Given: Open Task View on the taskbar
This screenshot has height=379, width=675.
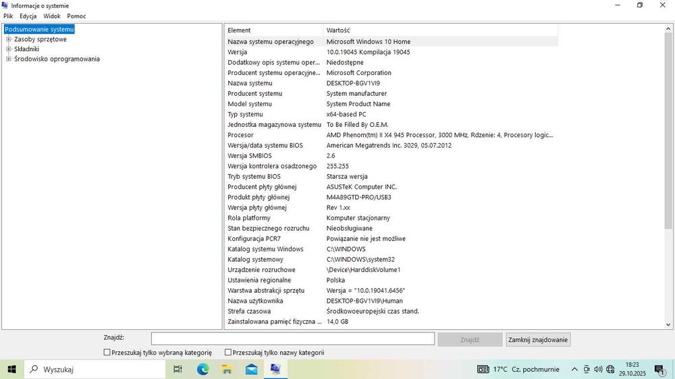Looking at the screenshot, I should coord(178,369).
